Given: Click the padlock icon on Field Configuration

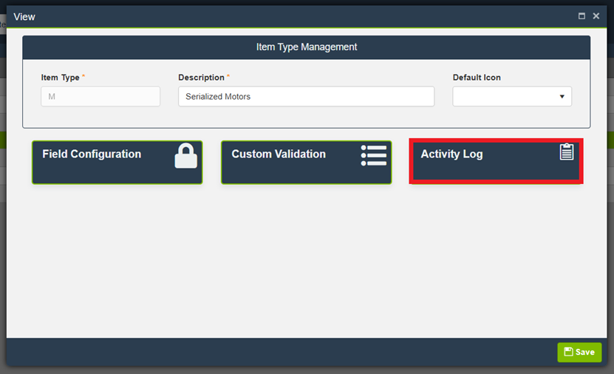Looking at the screenshot, I should coord(185,156).
